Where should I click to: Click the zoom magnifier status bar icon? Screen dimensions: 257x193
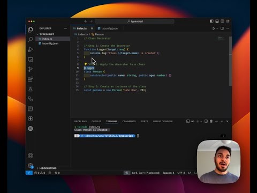[127, 173]
